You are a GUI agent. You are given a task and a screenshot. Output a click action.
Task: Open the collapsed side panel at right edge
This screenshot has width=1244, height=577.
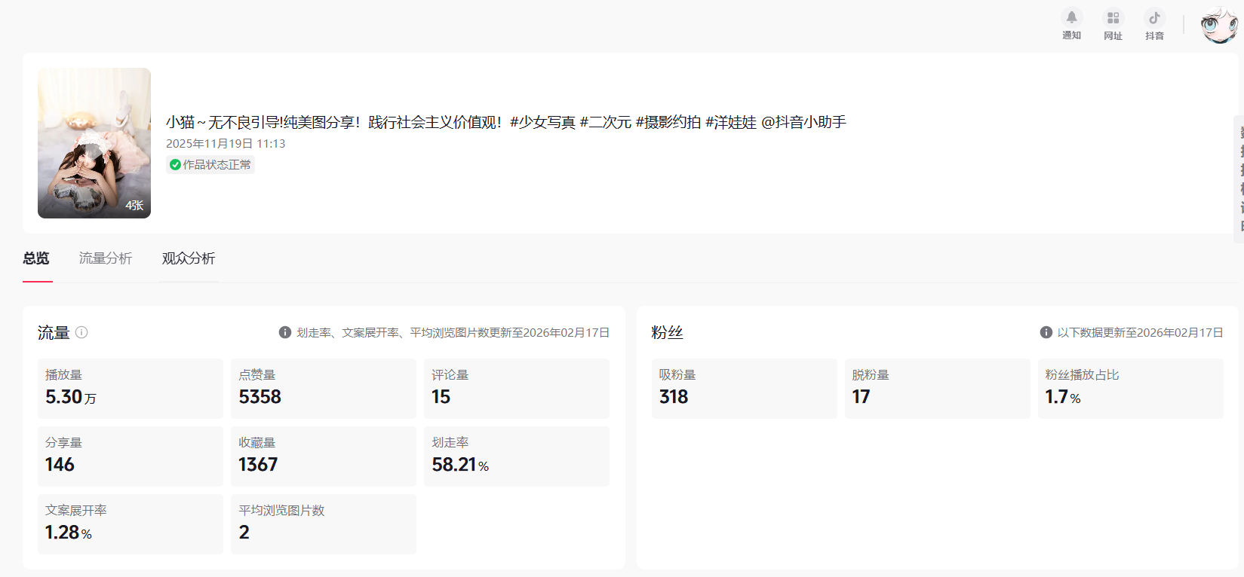pyautogui.click(x=1239, y=179)
